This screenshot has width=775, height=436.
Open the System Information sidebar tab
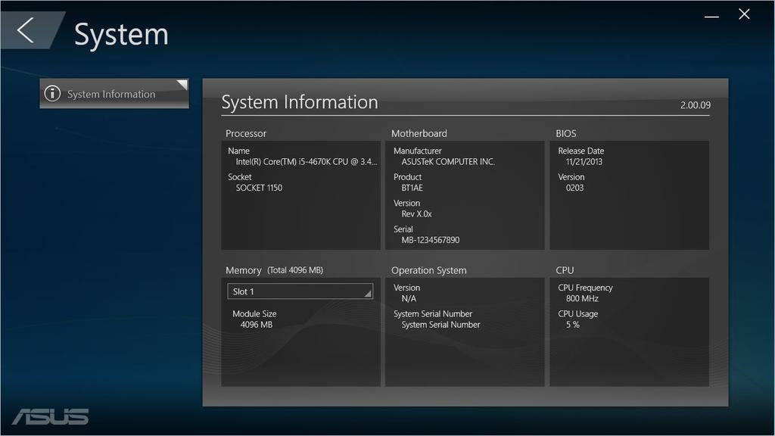[114, 93]
